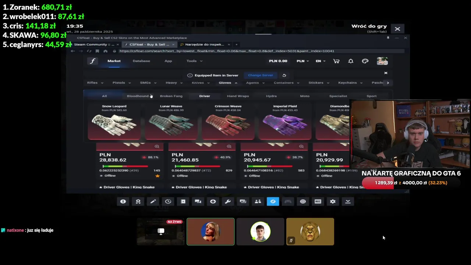Open the Snow Leopard gloves card
The width and height of the screenshot is (471, 265).
(114, 121)
